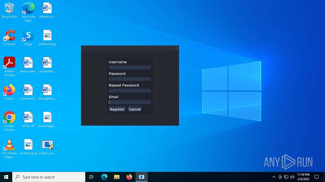Launch Firefox from the taskbar

[129, 177]
